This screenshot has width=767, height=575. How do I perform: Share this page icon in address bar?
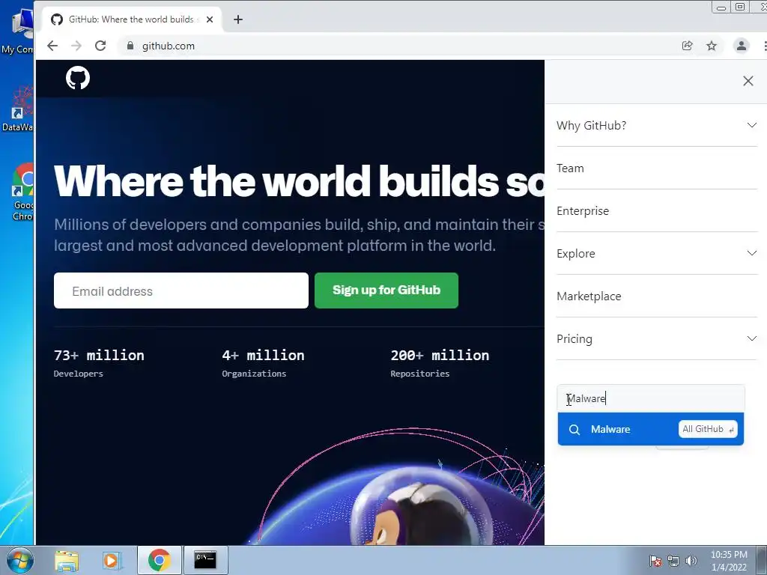(x=688, y=46)
